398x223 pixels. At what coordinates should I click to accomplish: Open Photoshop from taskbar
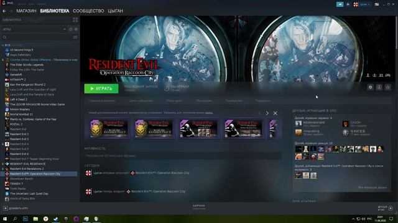click(25, 219)
